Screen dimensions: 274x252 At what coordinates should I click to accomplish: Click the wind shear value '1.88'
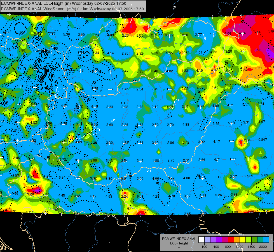(x=156, y=160)
